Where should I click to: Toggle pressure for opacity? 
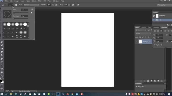[x=56, y=5]
